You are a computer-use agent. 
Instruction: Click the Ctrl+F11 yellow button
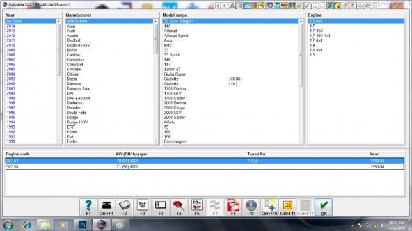pyautogui.click(x=287, y=207)
